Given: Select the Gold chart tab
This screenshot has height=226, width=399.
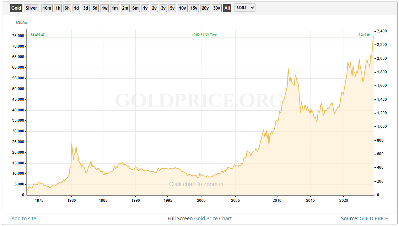Looking at the screenshot, I should click(16, 7).
